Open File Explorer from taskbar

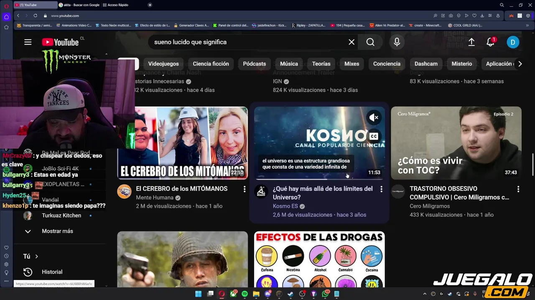(x=256, y=294)
